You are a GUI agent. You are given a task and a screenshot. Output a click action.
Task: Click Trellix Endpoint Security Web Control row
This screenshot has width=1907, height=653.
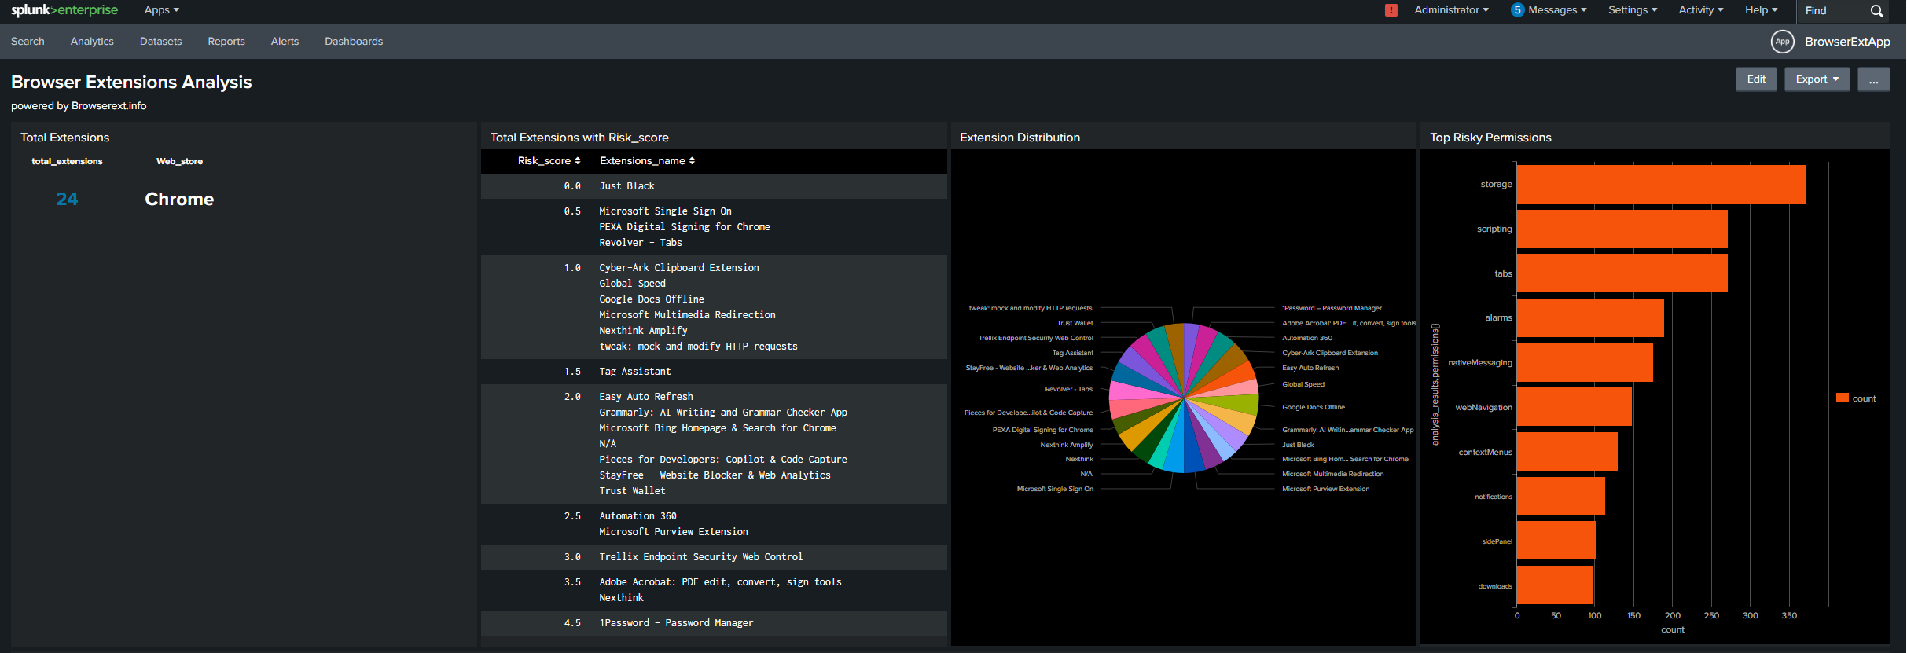[714, 557]
